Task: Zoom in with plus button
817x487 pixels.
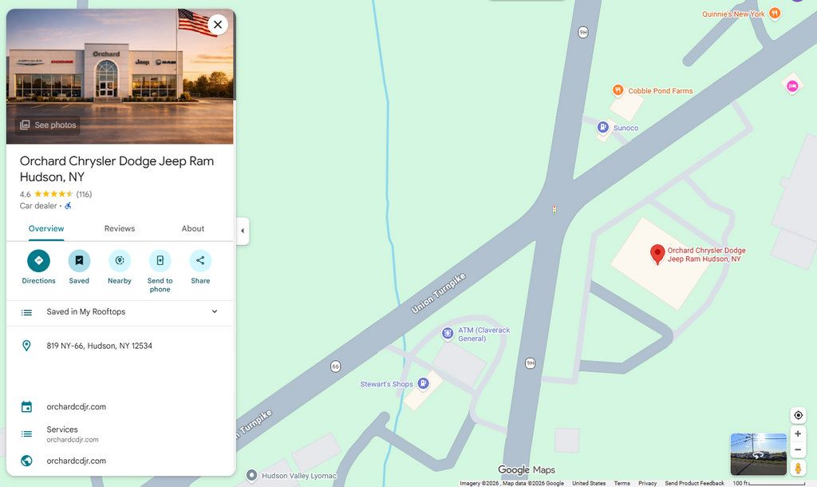Action: (x=798, y=434)
